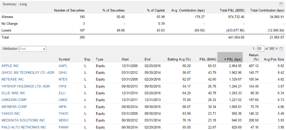Sort by Exp column header
The height and width of the screenshot is (130, 286).
87,59
